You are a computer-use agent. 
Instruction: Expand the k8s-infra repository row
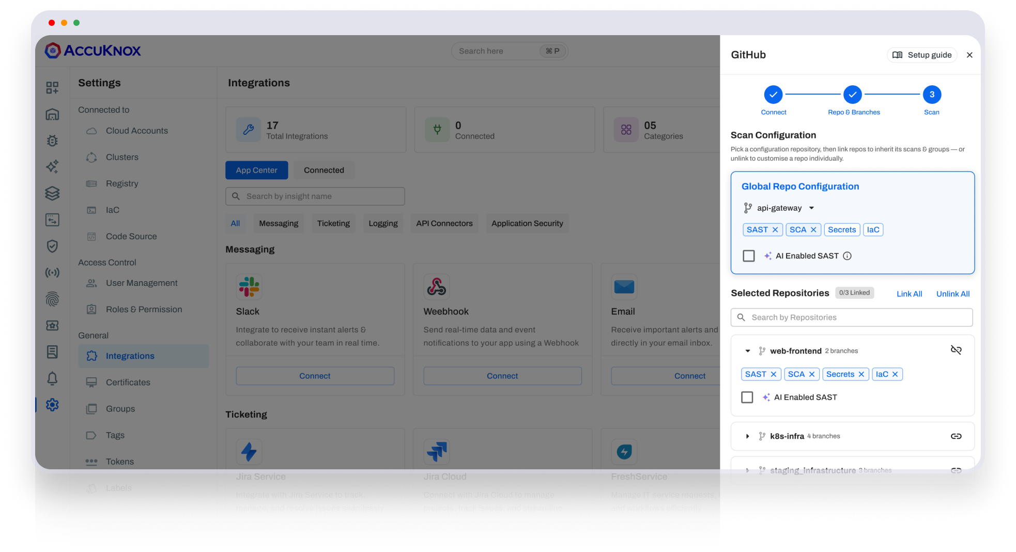pyautogui.click(x=747, y=436)
